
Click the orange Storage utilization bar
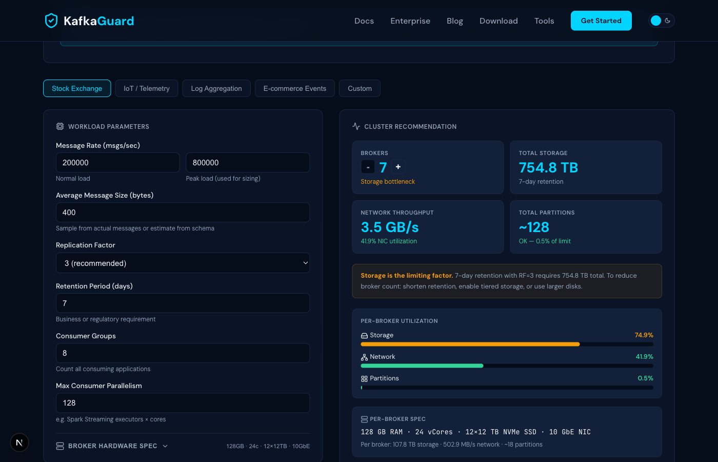click(470, 344)
